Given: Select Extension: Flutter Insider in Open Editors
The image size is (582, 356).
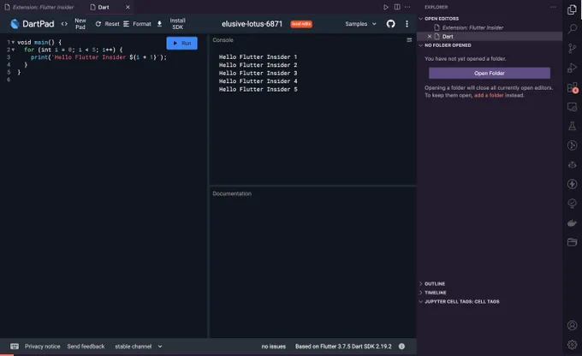Looking at the screenshot, I should (472, 27).
